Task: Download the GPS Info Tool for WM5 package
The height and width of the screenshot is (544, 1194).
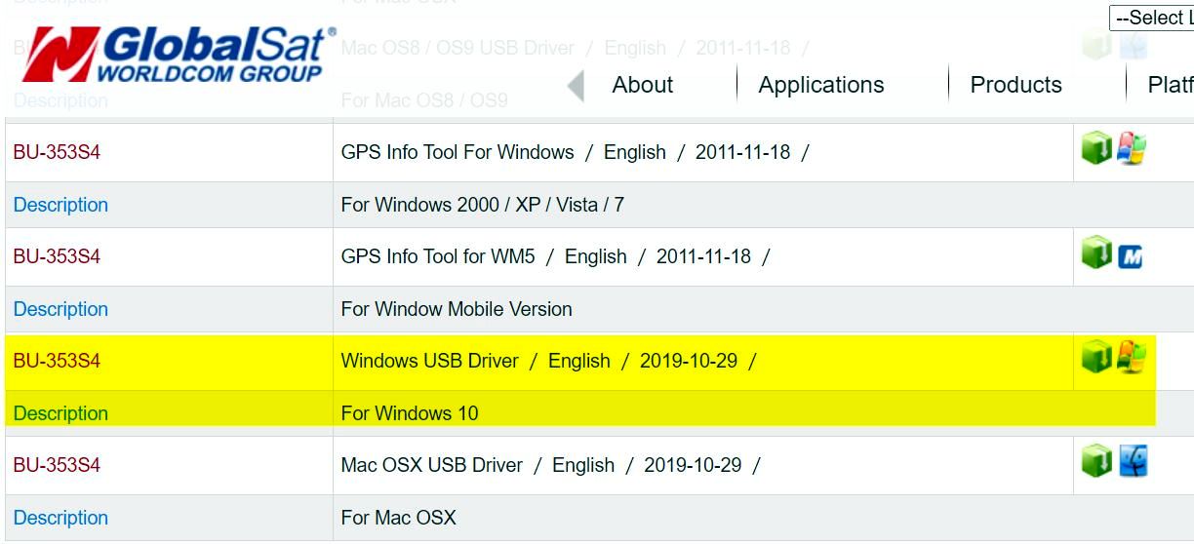Action: click(1096, 253)
